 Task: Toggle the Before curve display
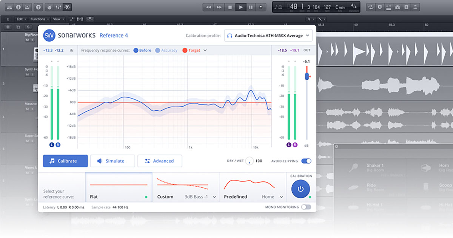[x=142, y=50]
